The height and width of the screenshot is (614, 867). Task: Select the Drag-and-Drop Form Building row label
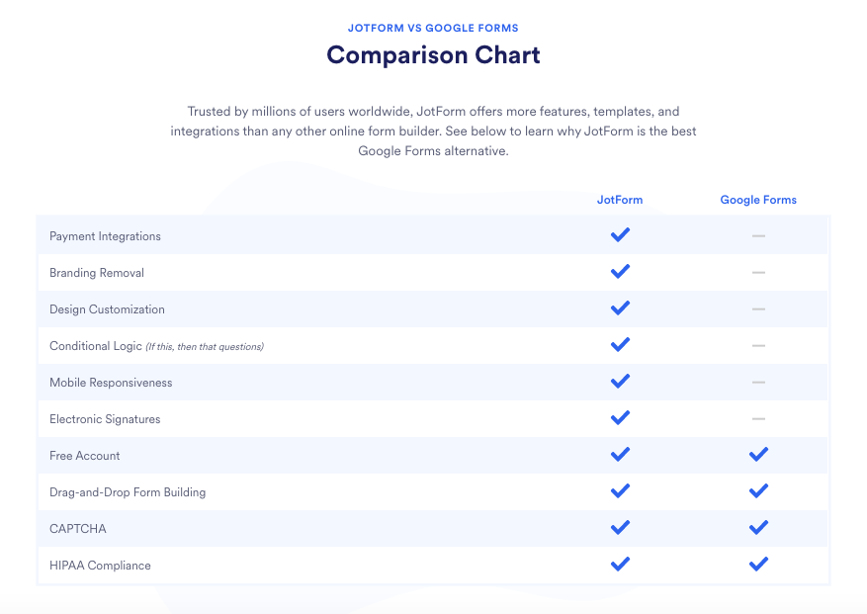click(128, 492)
